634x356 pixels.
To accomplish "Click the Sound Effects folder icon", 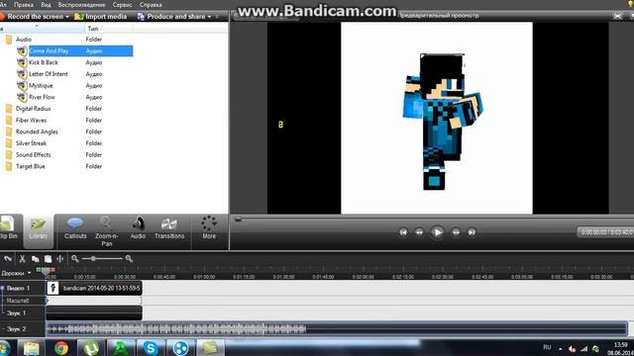I will pyautogui.click(x=9, y=154).
